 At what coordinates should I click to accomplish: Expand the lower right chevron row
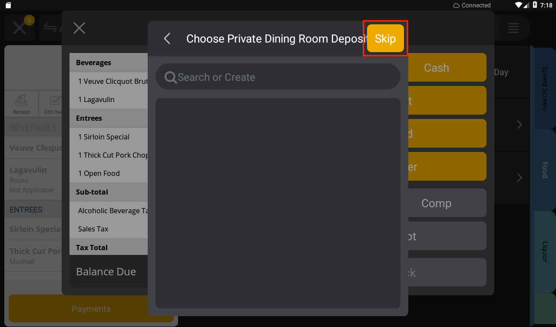(520, 178)
